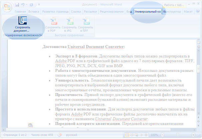The height and width of the screenshot is (139, 202).
Task: Click the bold word Практичность
Action: 69,95
